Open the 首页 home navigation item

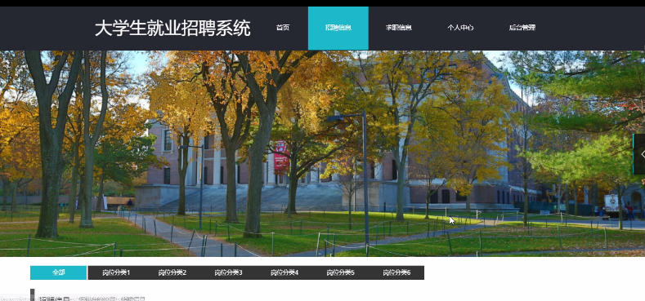tap(283, 28)
